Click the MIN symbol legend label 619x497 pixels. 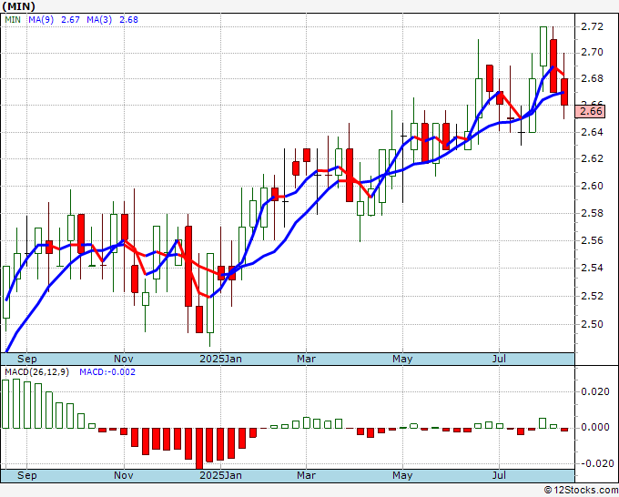[x=13, y=19]
